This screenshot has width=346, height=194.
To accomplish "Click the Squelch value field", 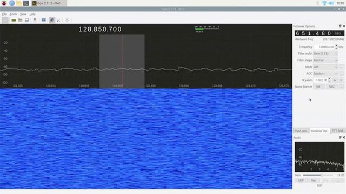I will click(x=321, y=80).
